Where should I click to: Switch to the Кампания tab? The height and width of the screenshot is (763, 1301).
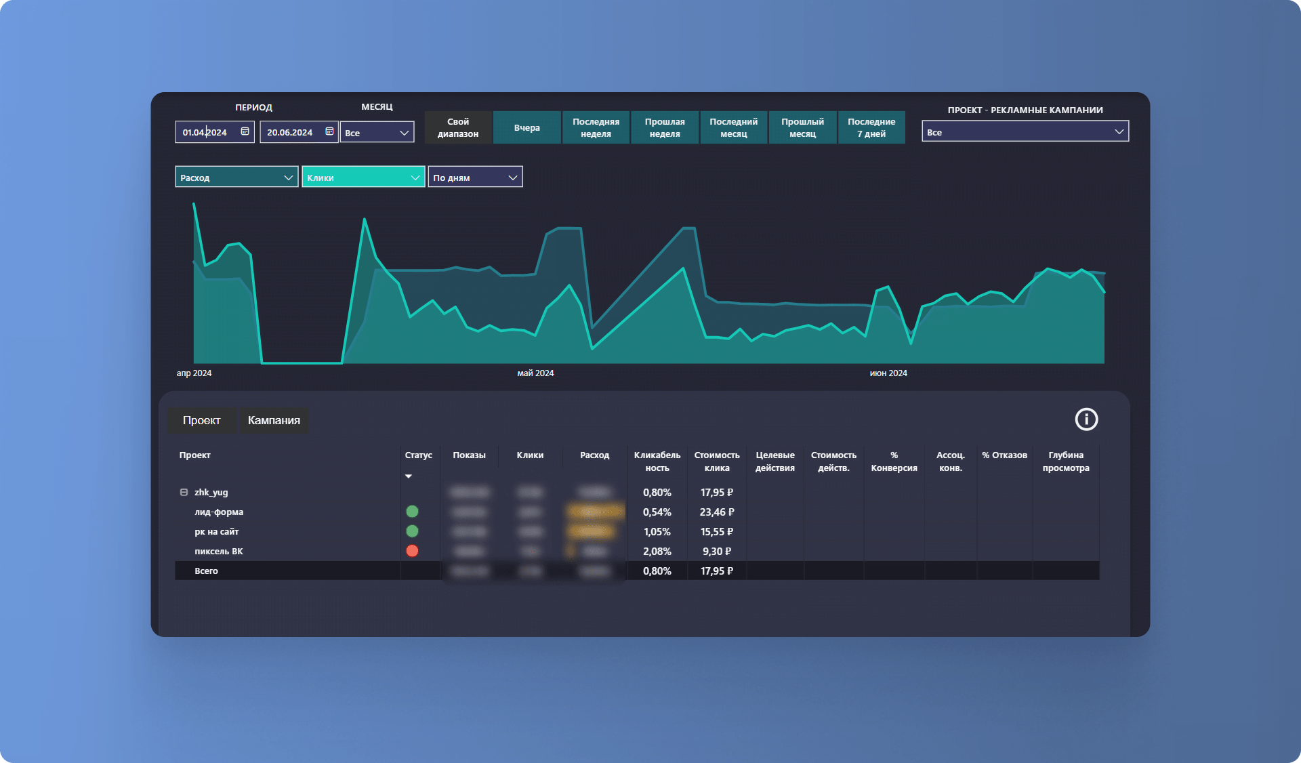coord(274,420)
